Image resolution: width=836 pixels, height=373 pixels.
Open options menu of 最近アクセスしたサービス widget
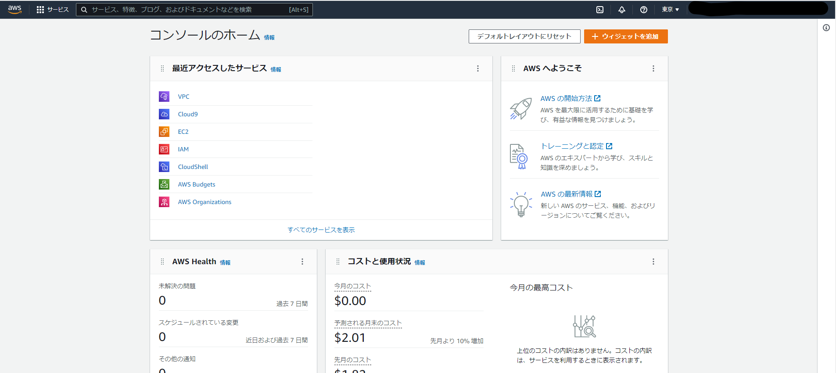(x=478, y=68)
